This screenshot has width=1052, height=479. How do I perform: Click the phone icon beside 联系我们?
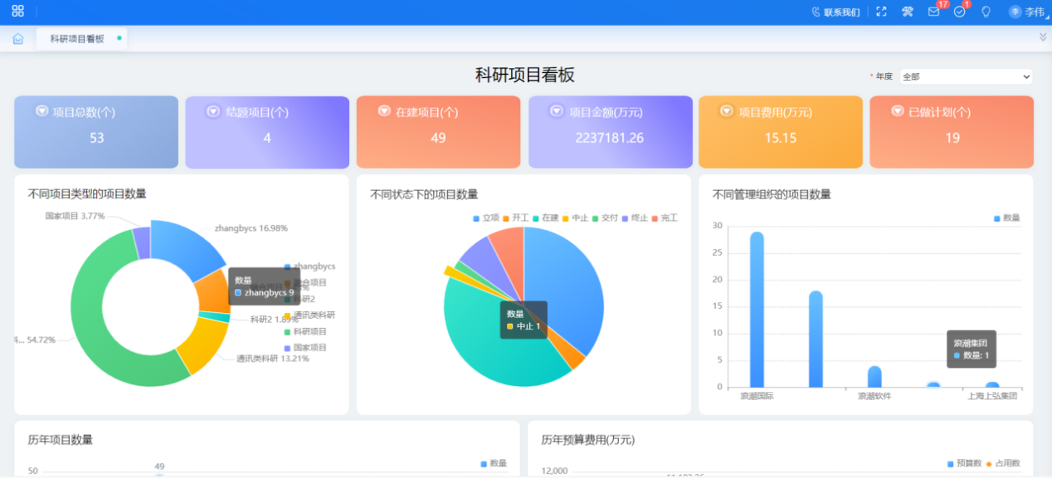(816, 12)
